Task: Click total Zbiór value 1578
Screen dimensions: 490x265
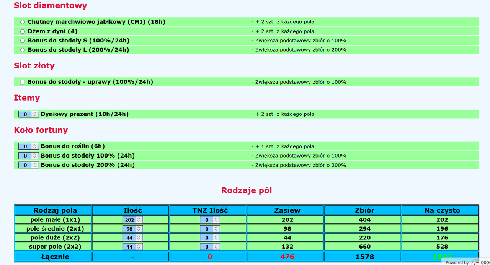Action: (x=365, y=257)
